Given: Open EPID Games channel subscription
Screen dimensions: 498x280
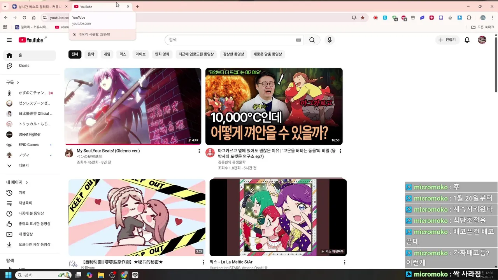Looking at the screenshot, I should tap(30, 145).
